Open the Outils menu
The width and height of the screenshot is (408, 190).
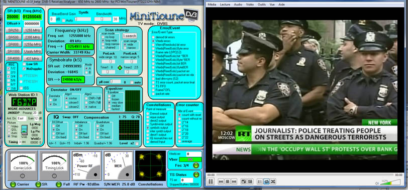pos(262,4)
